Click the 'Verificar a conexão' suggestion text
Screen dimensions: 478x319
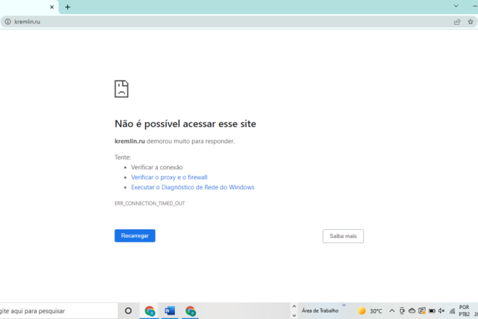click(157, 167)
